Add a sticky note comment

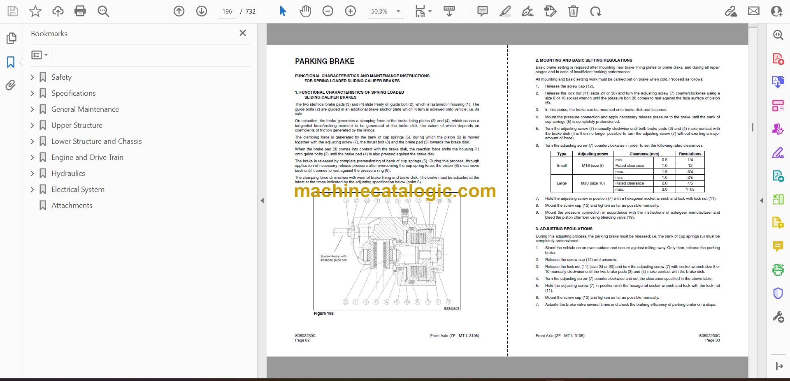point(483,11)
